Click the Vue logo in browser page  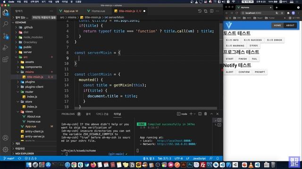pyautogui.click(x=229, y=25)
